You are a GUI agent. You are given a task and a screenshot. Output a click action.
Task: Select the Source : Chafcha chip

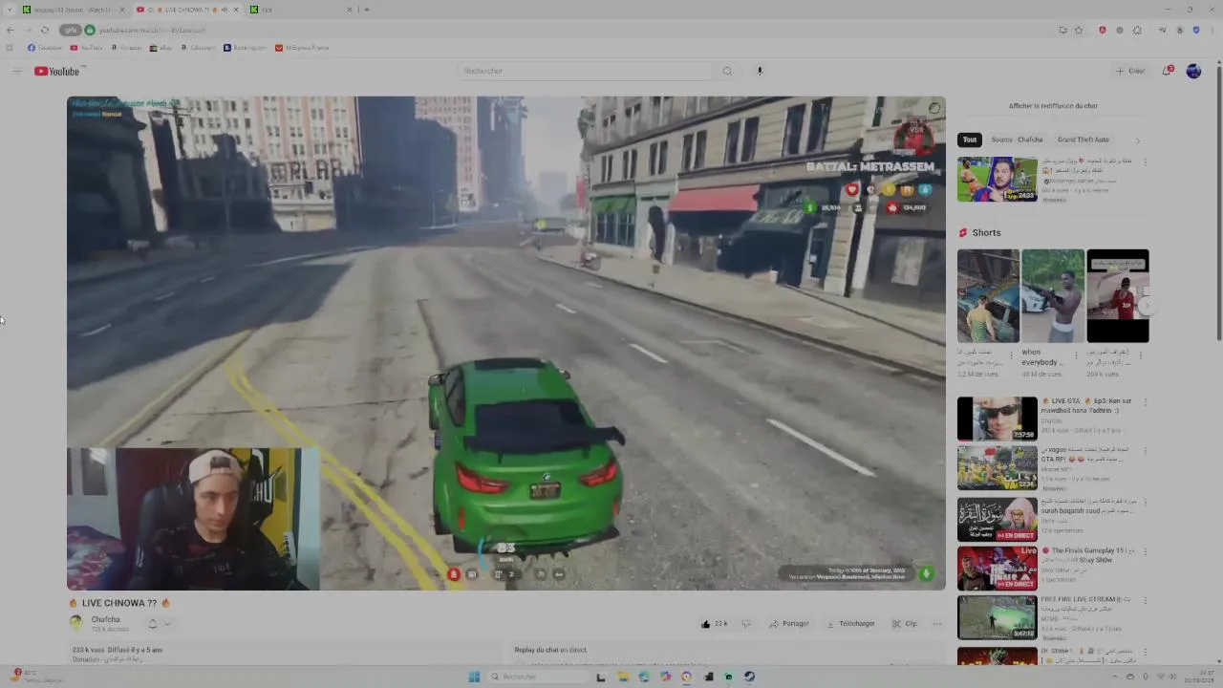pos(1017,140)
